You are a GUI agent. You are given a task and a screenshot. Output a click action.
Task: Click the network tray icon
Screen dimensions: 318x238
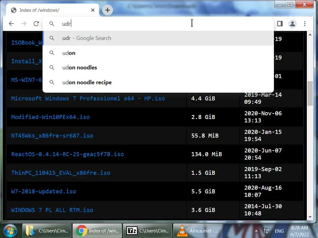pyautogui.click(x=266, y=231)
